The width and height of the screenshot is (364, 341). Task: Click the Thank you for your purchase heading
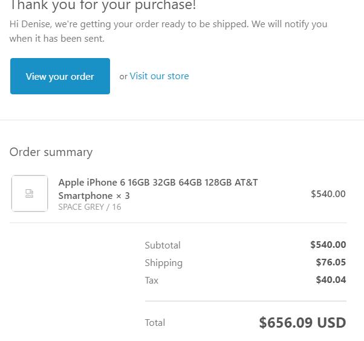103,5
